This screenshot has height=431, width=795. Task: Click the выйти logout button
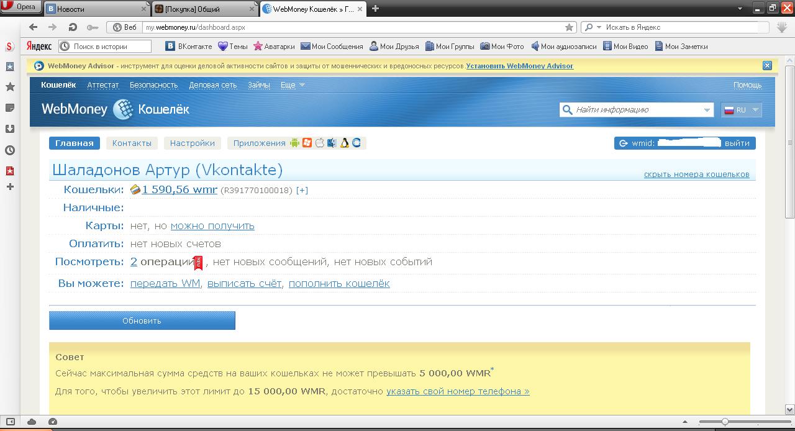coord(737,143)
